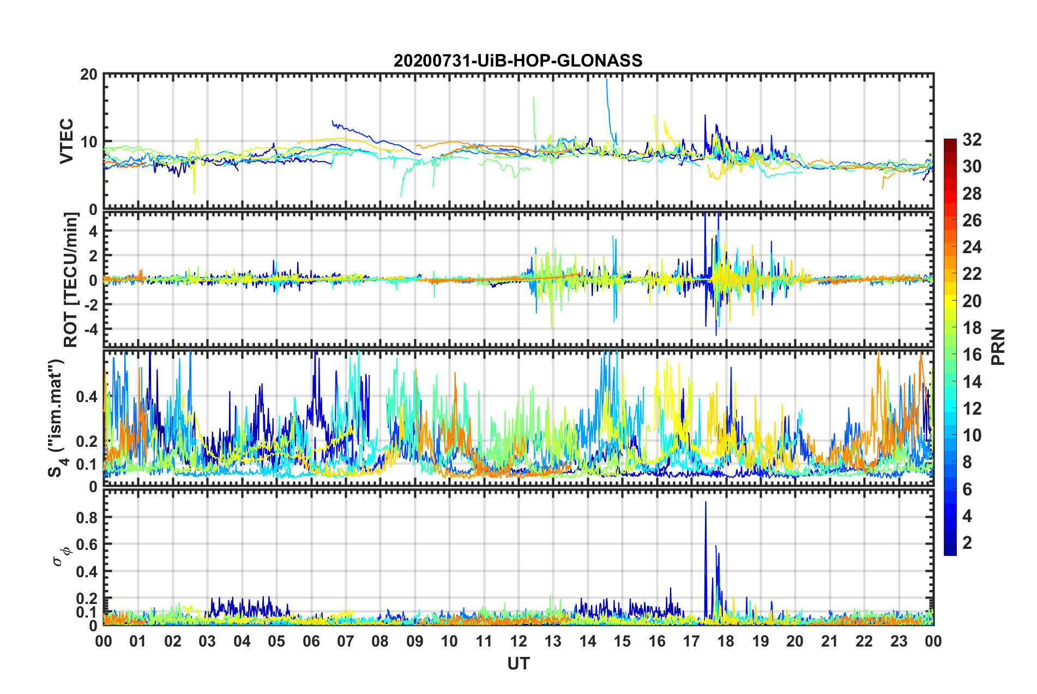Select x-axis hour tick 21
The height and width of the screenshot is (694, 1037).
pyautogui.click(x=830, y=641)
